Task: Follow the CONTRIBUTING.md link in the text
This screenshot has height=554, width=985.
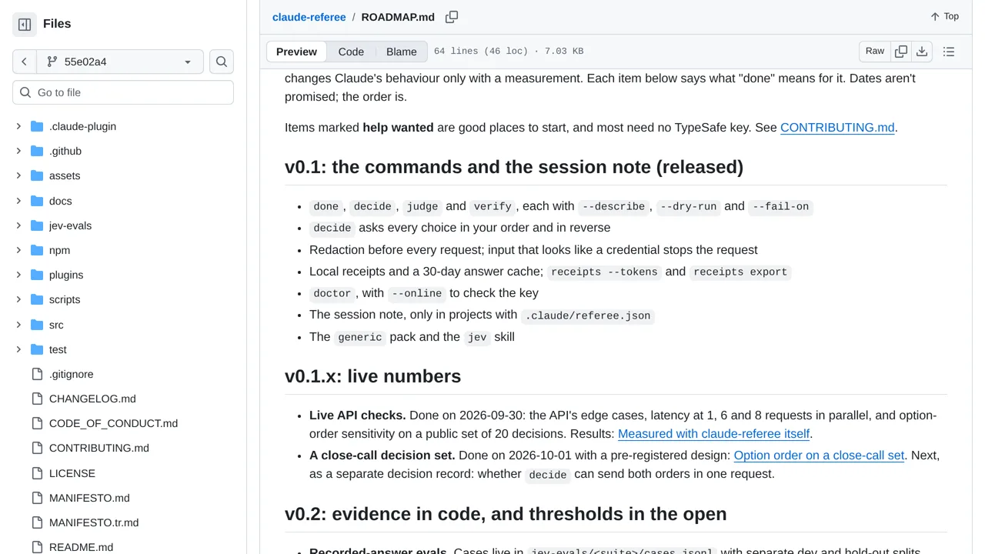Action: (837, 128)
